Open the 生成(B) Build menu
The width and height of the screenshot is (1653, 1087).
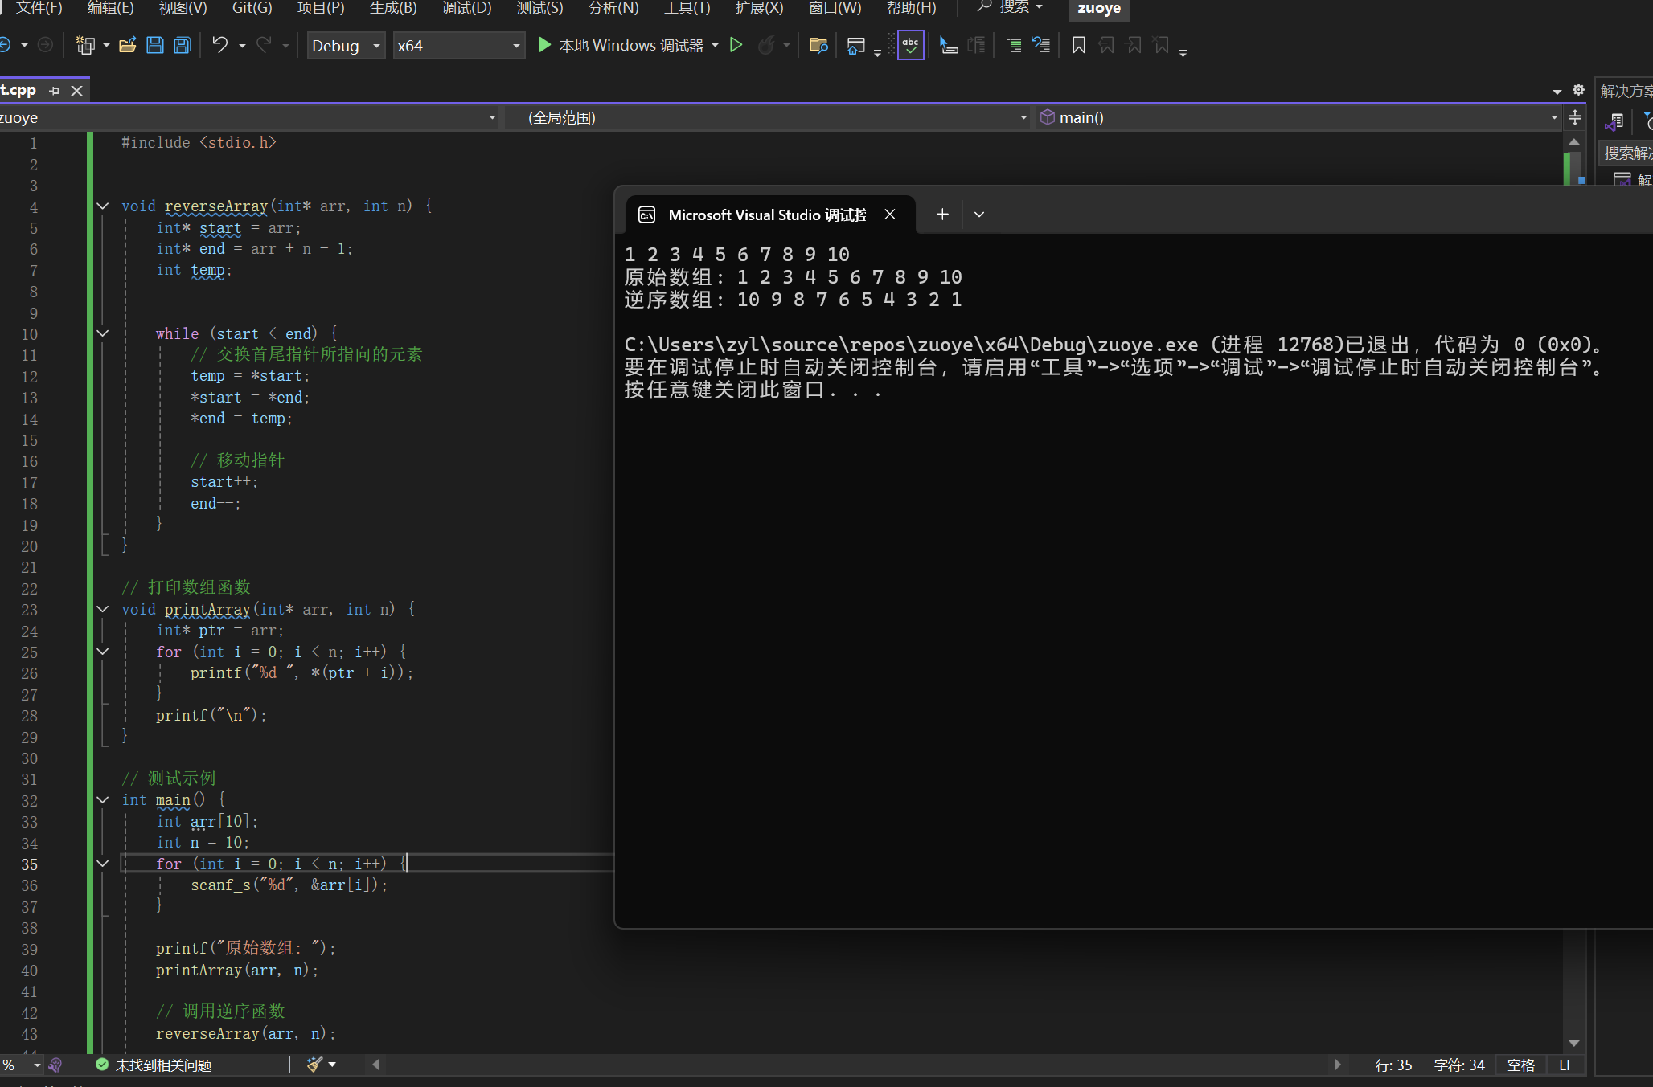(392, 8)
